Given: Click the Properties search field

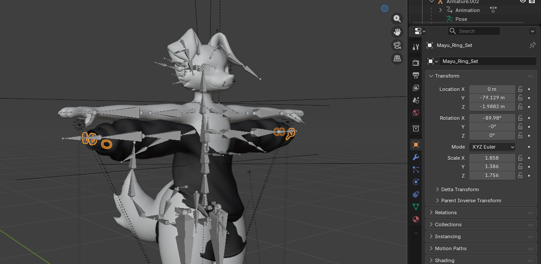Looking at the screenshot, I should [x=474, y=31].
